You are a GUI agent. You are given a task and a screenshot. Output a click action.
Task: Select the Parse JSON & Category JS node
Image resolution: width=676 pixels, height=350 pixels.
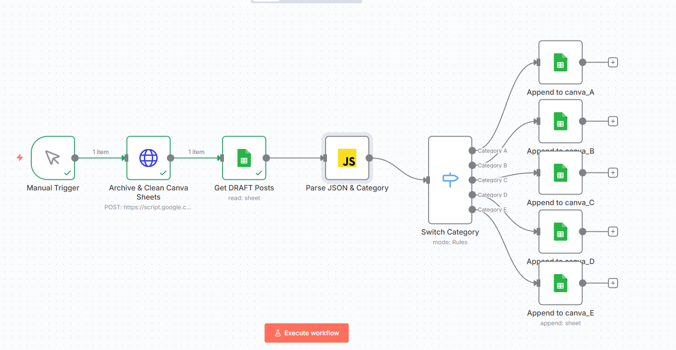click(x=347, y=158)
